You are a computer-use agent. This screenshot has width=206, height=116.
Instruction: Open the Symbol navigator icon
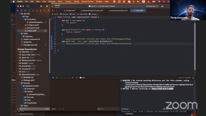[x=25, y=11]
